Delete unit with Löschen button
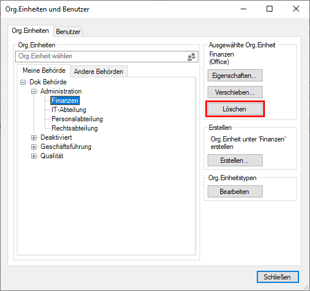Image resolution: width=310 pixels, height=291 pixels. click(235, 109)
